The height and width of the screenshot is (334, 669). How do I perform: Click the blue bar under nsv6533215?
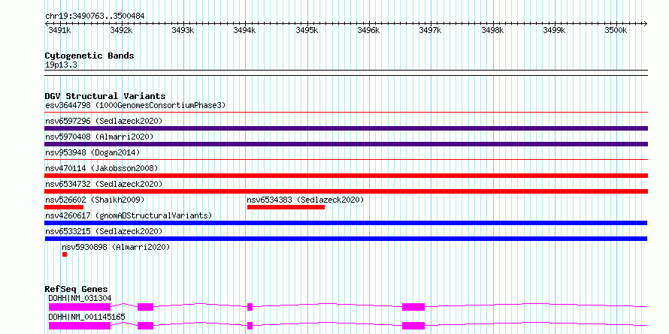[x=346, y=239]
